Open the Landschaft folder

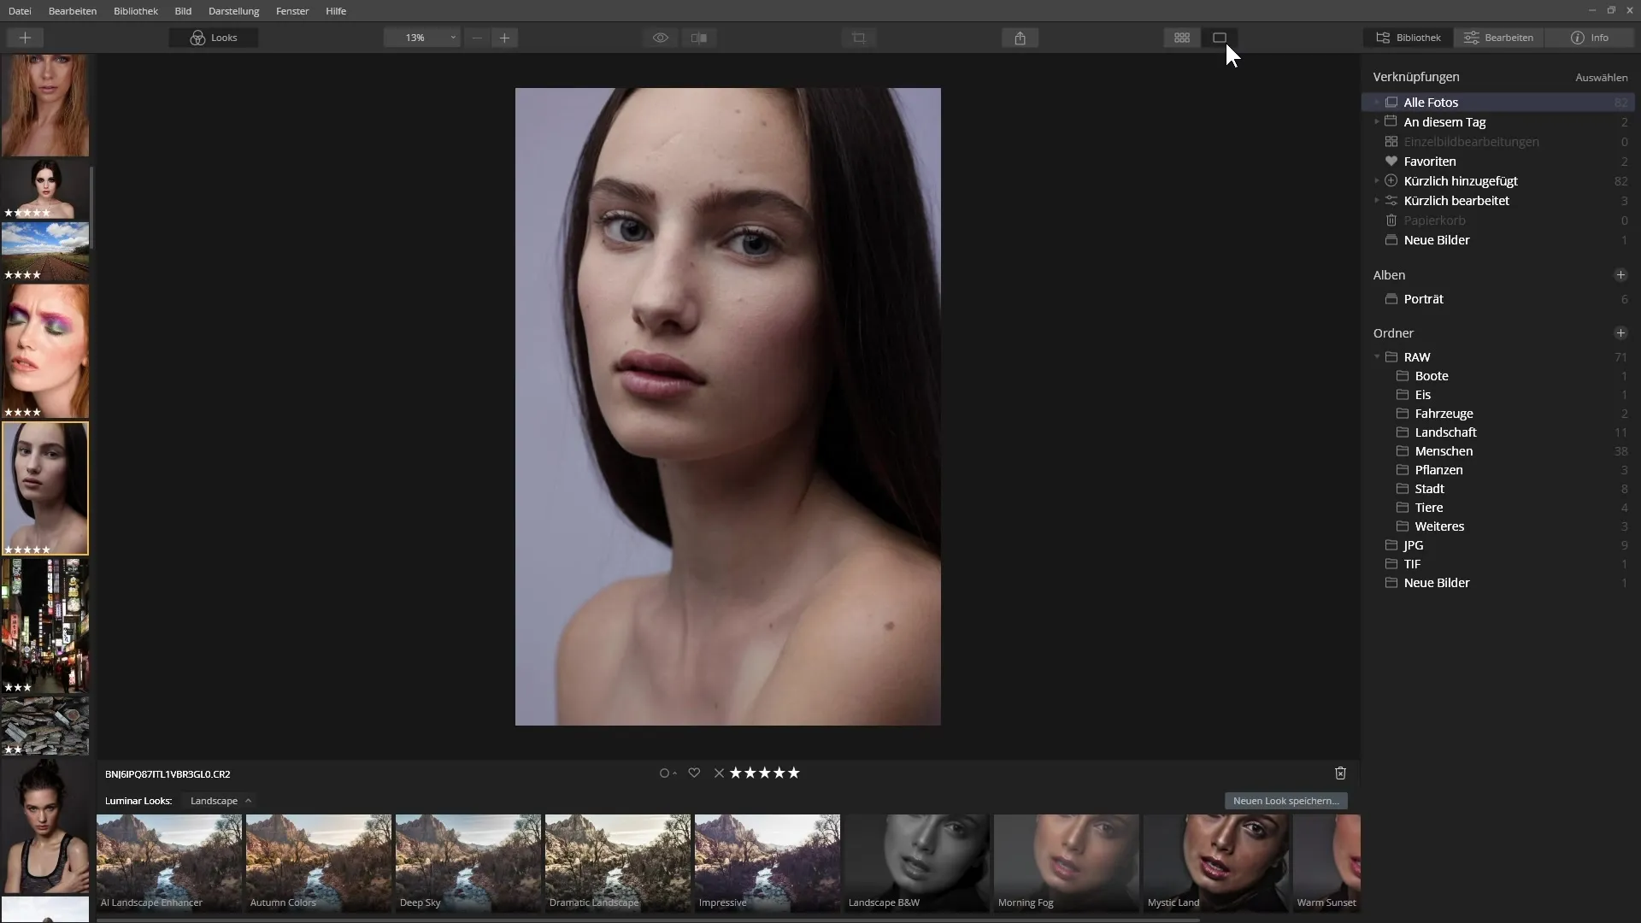tap(1497, 432)
